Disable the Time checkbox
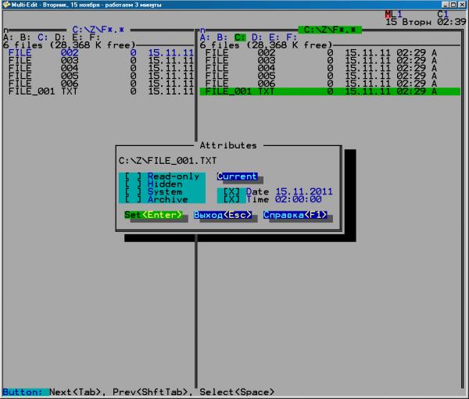The image size is (469, 399). pos(231,200)
